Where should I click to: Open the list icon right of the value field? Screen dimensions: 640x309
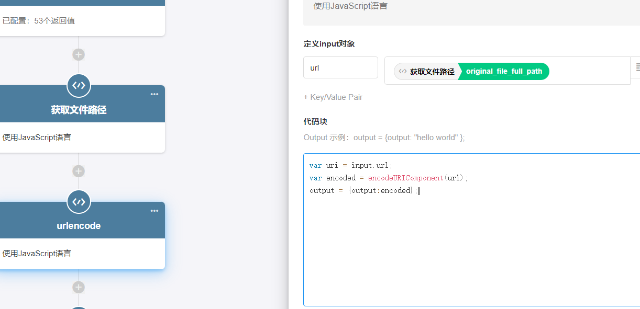click(637, 67)
